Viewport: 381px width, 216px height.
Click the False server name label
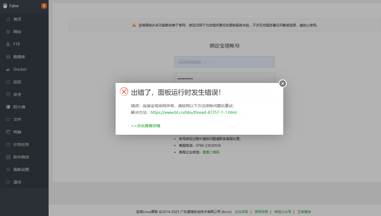pos(14,6)
